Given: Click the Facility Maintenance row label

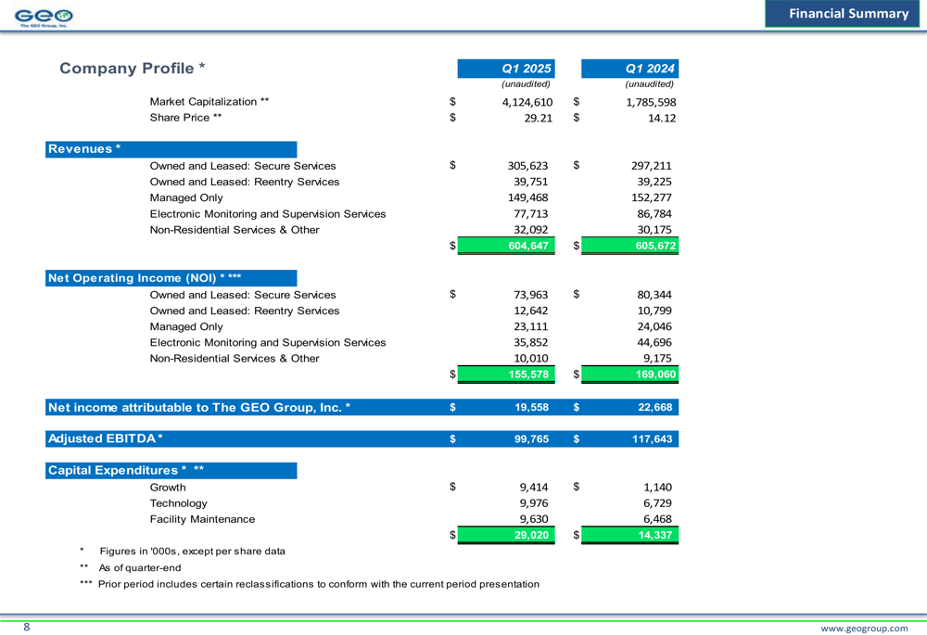Looking at the screenshot, I should pyautogui.click(x=202, y=520).
